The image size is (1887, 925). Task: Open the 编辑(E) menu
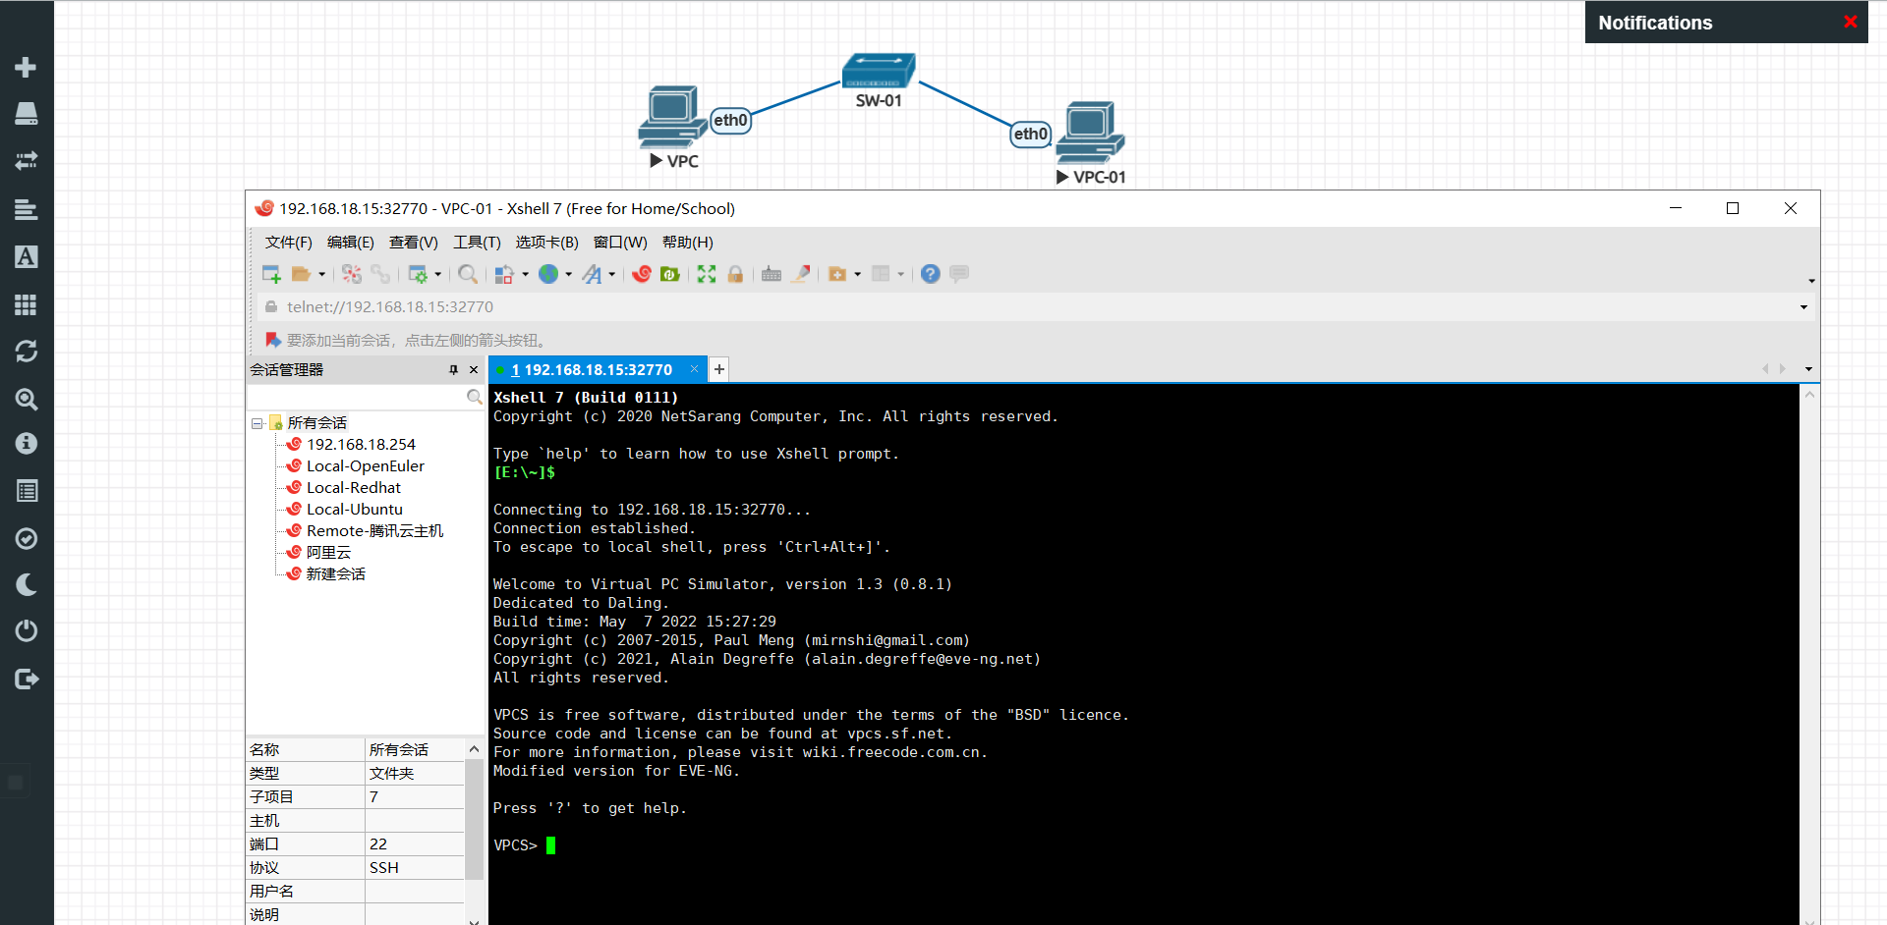350,243
